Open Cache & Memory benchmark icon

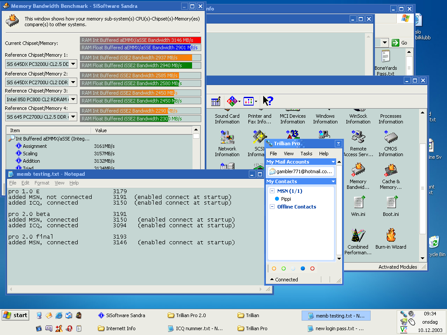tap(391, 170)
